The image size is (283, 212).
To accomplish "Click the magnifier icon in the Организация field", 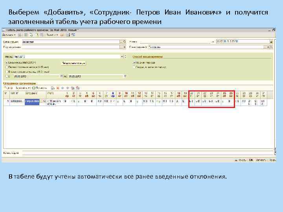I will pos(125,42).
